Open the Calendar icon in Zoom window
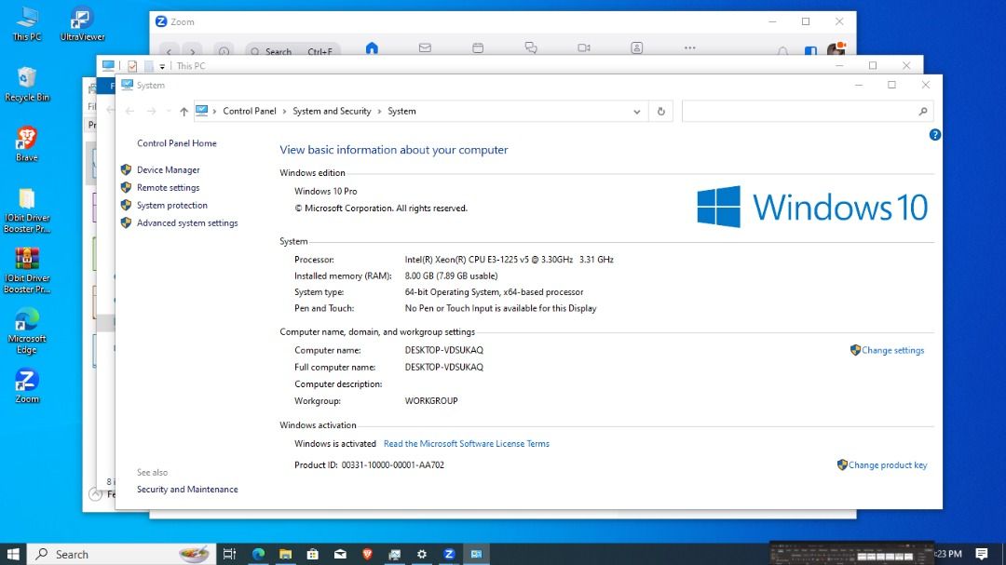The width and height of the screenshot is (1006, 565). click(x=478, y=48)
